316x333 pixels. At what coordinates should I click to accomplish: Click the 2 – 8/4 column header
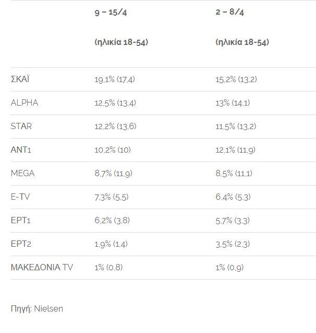[x=229, y=12]
